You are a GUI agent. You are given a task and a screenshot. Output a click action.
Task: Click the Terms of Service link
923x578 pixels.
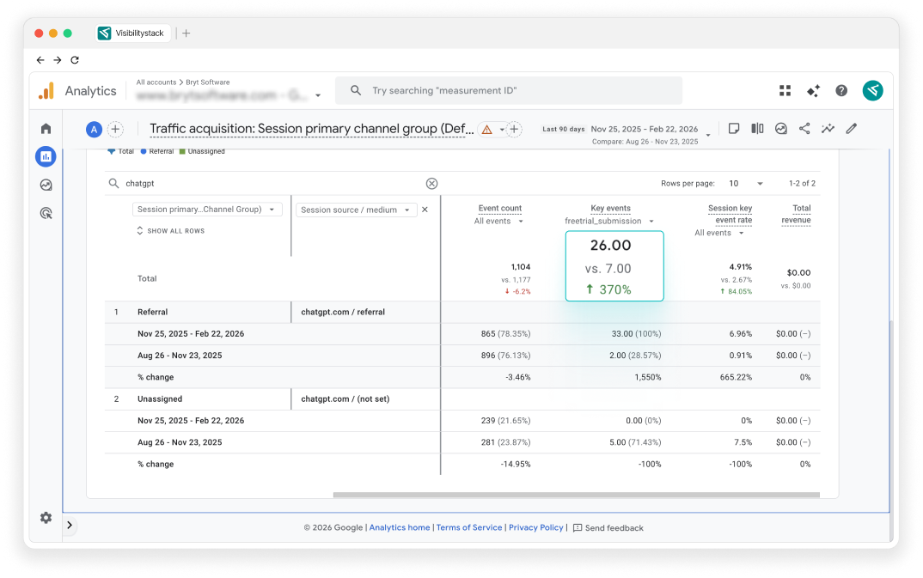point(469,527)
